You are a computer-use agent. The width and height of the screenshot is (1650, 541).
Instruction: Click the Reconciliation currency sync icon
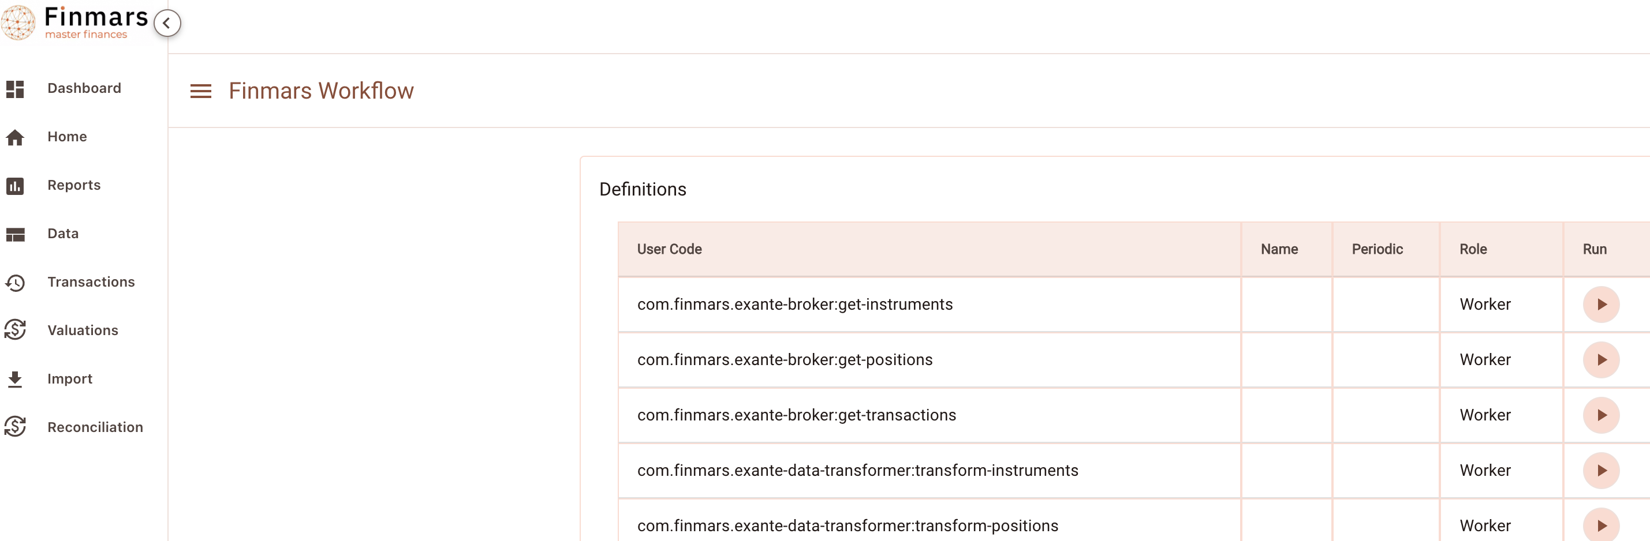[x=15, y=427]
